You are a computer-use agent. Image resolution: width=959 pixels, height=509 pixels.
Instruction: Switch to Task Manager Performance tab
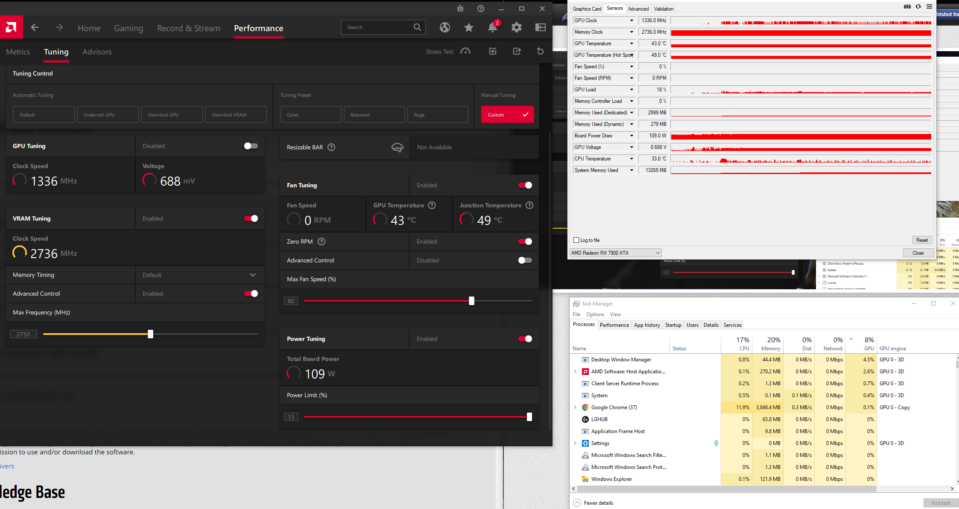point(614,325)
